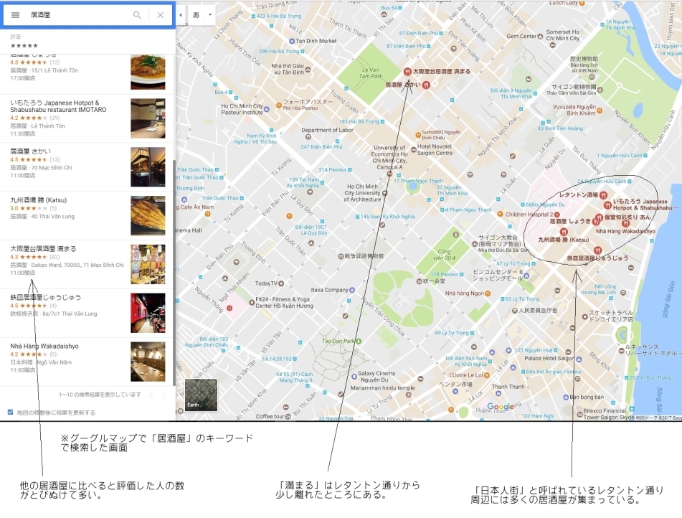Screen dimensions: 682x518
Task: Open the dropdown arrow beside あ
Action: 209,15
